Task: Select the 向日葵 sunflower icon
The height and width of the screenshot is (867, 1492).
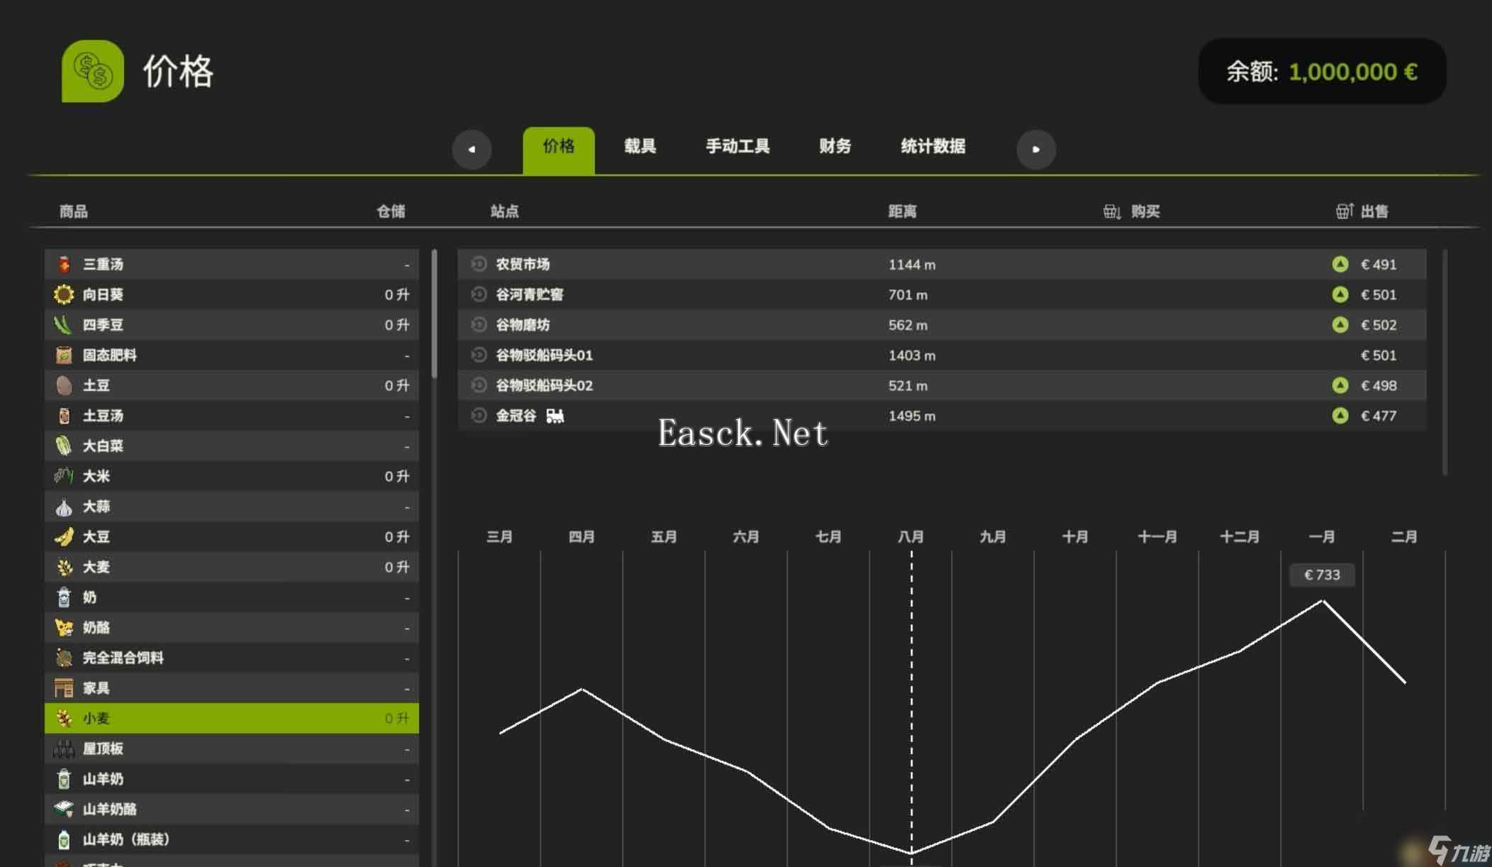Action: tap(64, 294)
